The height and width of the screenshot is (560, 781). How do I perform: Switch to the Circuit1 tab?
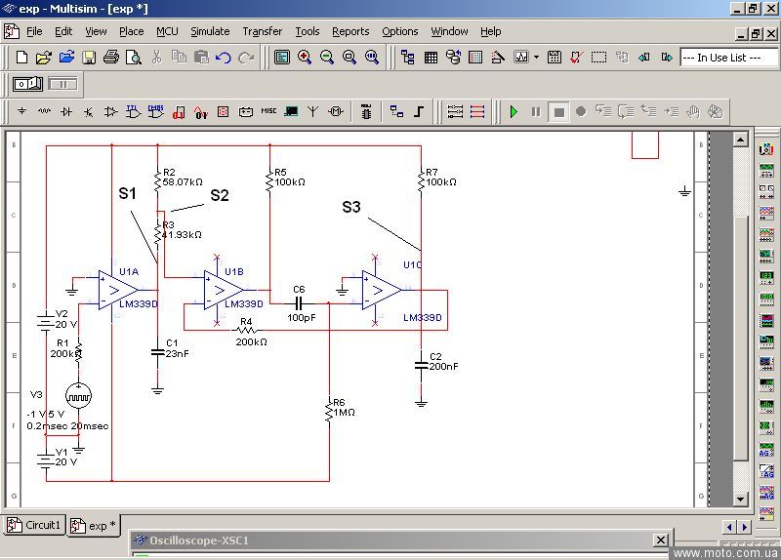click(x=34, y=525)
